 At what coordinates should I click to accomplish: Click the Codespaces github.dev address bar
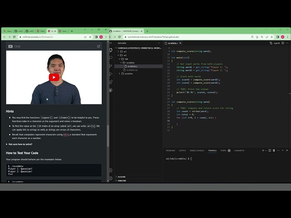coord(186,37)
